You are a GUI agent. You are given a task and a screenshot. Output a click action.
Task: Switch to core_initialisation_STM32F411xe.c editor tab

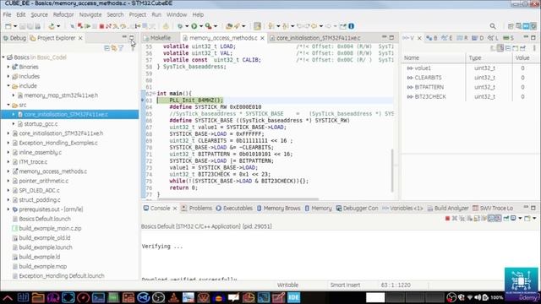point(318,38)
